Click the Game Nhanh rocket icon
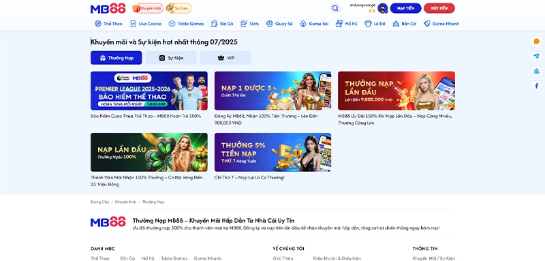 427,24
